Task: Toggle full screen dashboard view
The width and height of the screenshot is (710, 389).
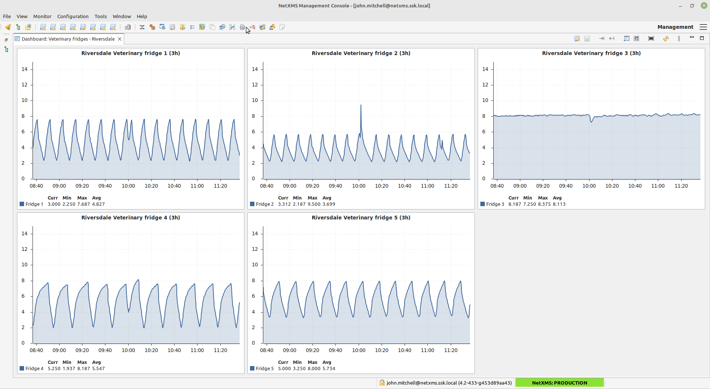Action: click(x=651, y=38)
